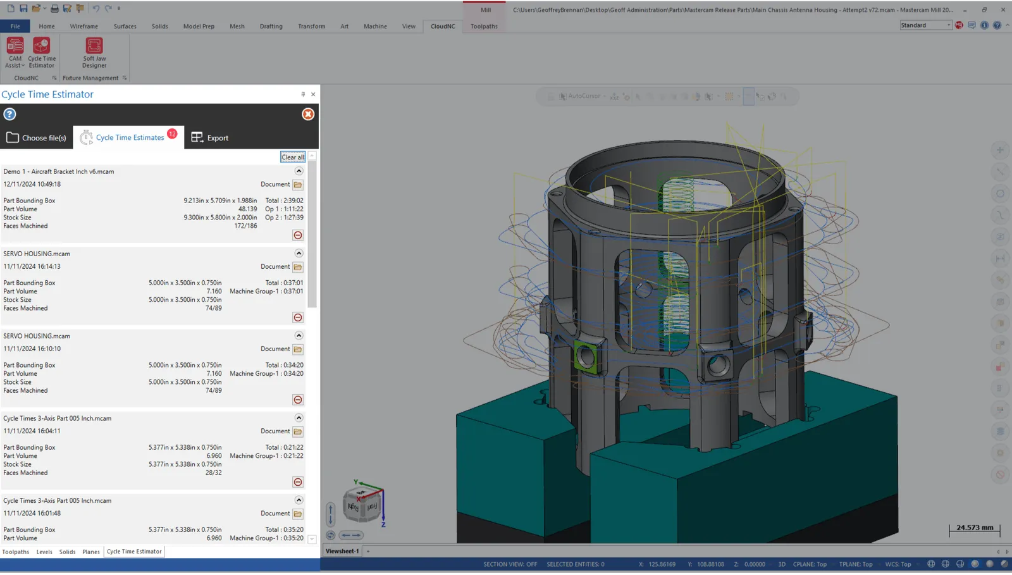This screenshot has width=1012, height=575.
Task: Switch to the Toolpaths manager bottom tab
Action: pyautogui.click(x=16, y=552)
